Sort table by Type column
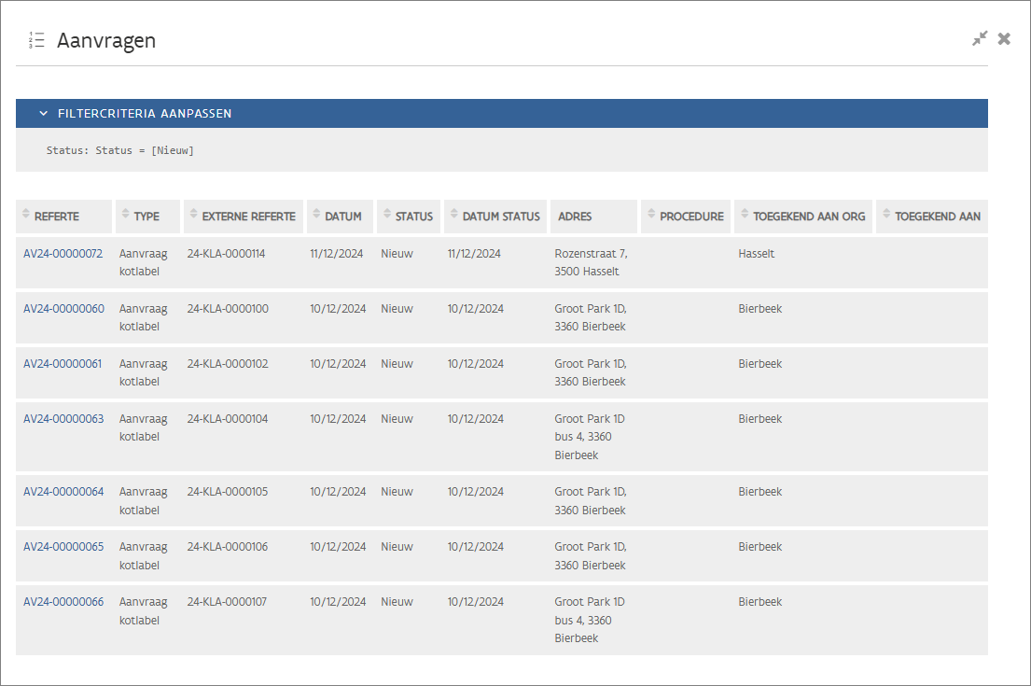Viewport: 1031px width, 686px height. click(146, 216)
